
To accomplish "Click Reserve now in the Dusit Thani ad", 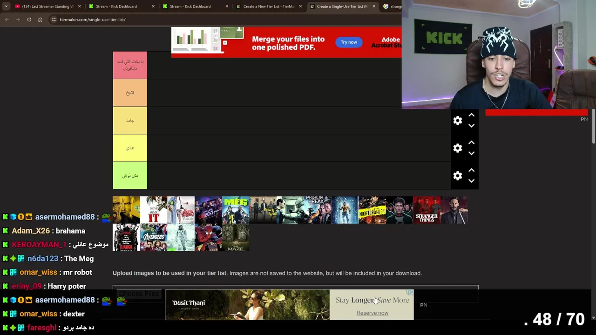I will (x=372, y=313).
